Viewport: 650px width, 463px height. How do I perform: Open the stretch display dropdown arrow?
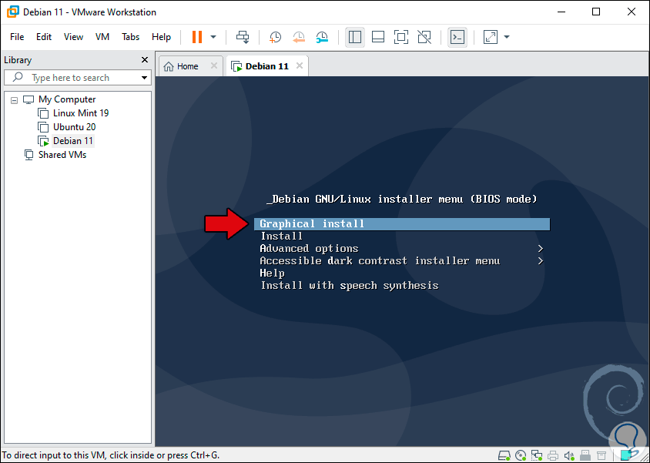point(507,37)
